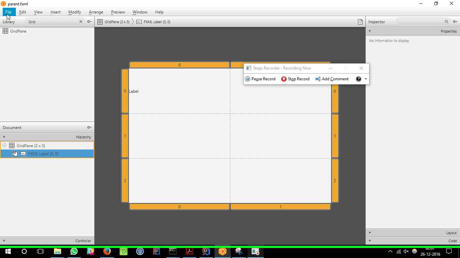
Task: Select column 0 header below the grid
Action: tap(179, 207)
